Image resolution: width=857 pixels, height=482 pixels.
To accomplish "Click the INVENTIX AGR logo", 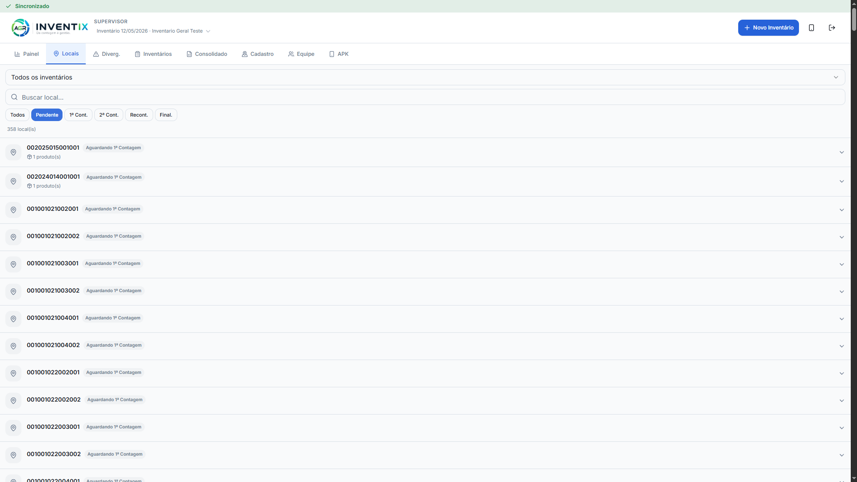I will click(x=50, y=28).
